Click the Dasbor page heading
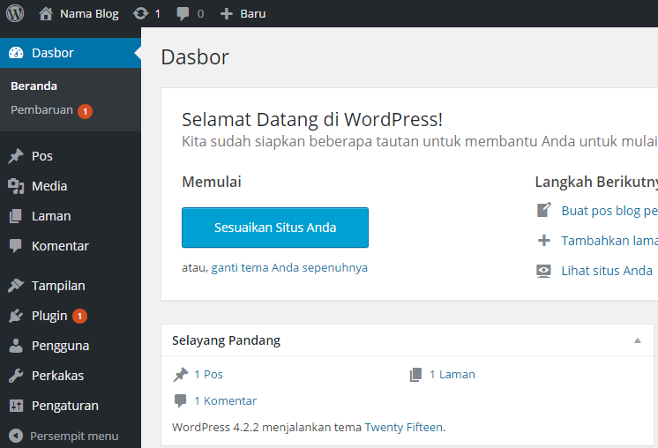658x448 pixels. tap(195, 57)
